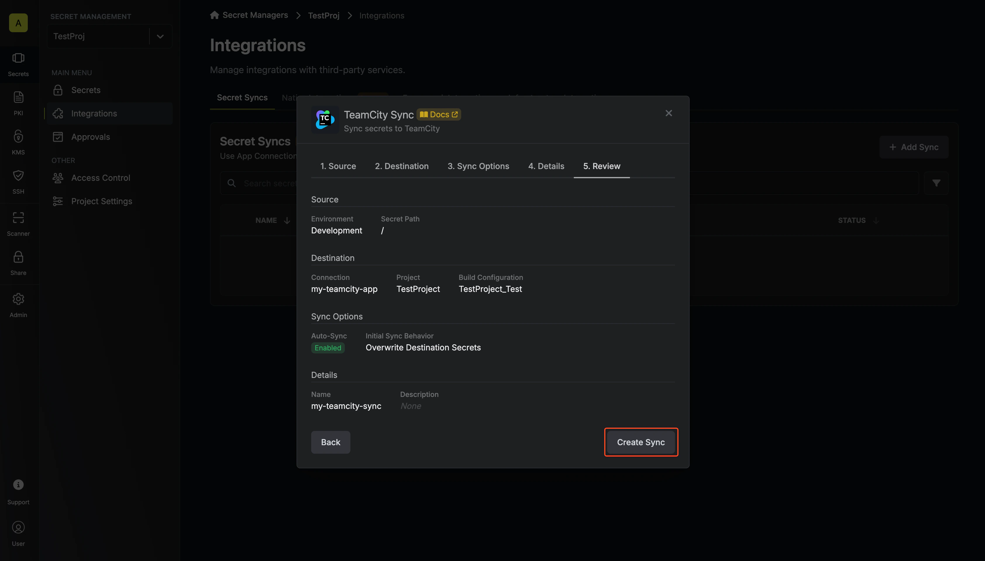Click the Integrations breadcrumb text
The height and width of the screenshot is (561, 985).
(x=382, y=16)
